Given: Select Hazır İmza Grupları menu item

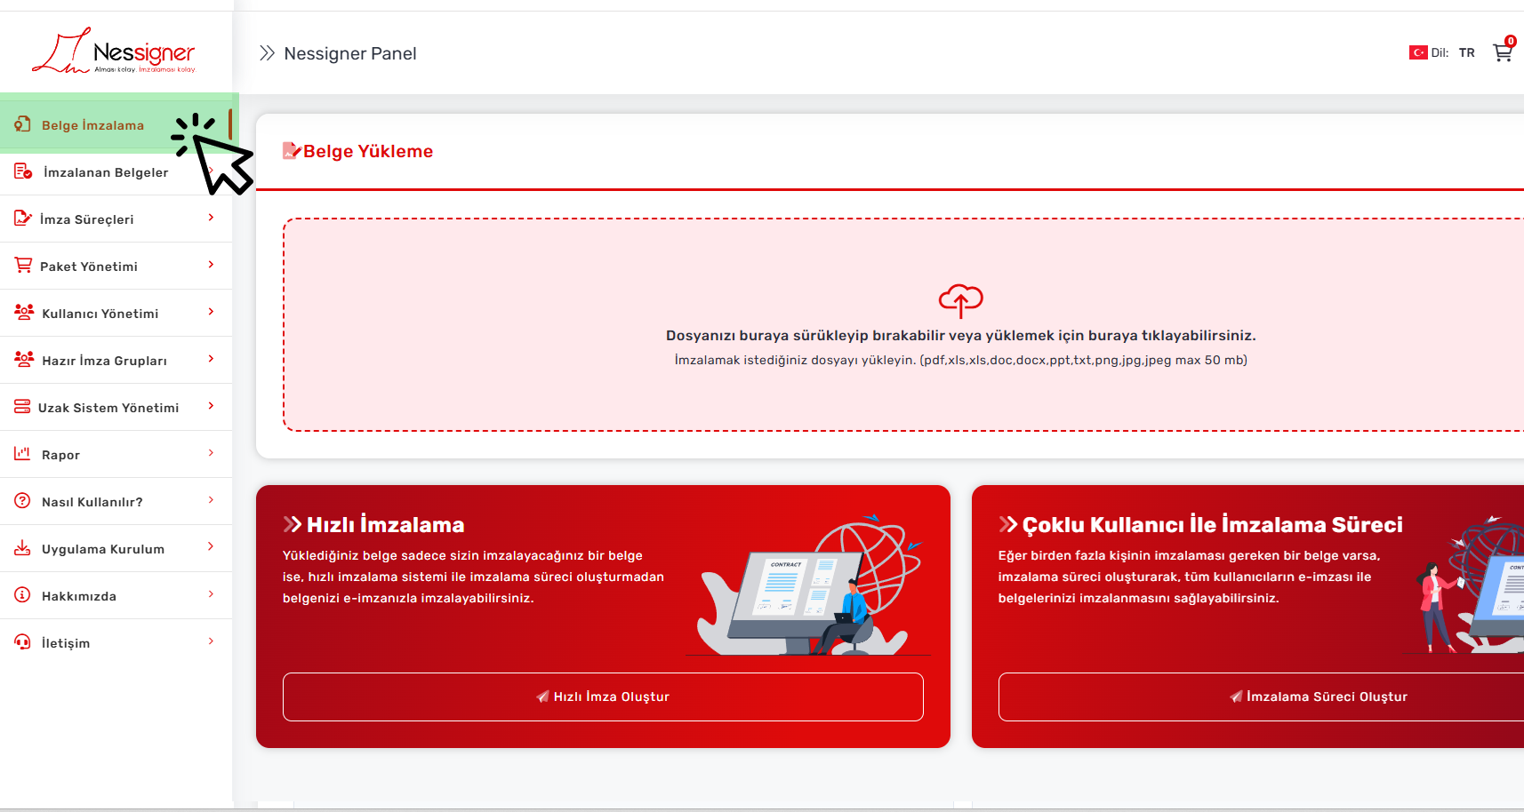Looking at the screenshot, I should tap(104, 361).
